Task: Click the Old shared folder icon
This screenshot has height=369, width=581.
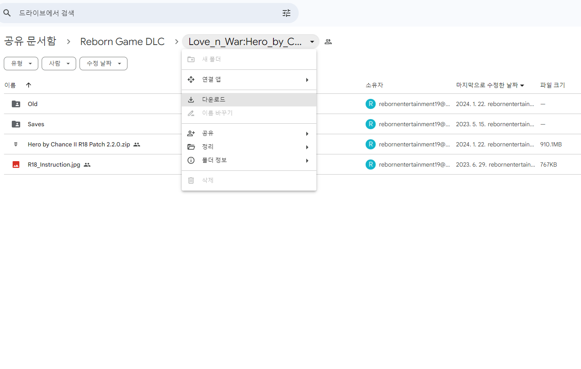Action: click(x=16, y=104)
